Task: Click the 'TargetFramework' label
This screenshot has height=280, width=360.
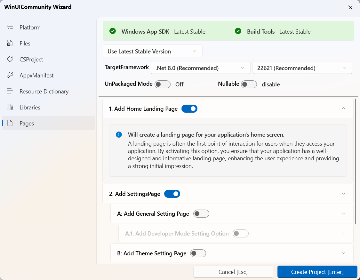Action: (x=127, y=67)
